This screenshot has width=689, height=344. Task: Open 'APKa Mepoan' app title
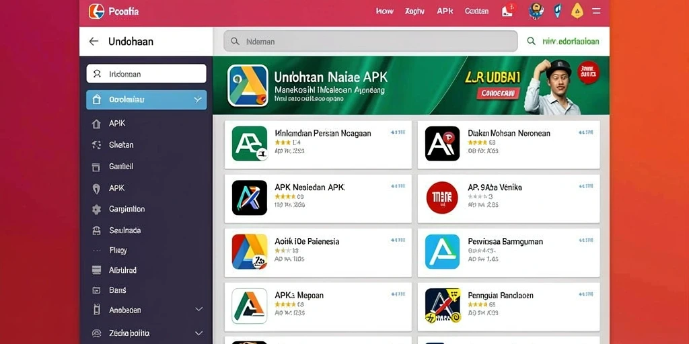click(299, 296)
